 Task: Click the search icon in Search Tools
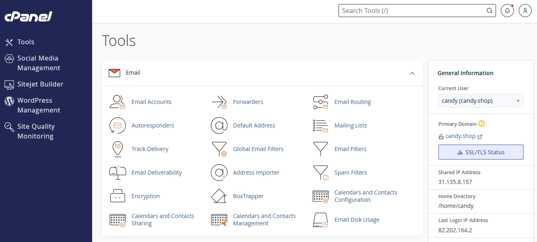coord(489,11)
